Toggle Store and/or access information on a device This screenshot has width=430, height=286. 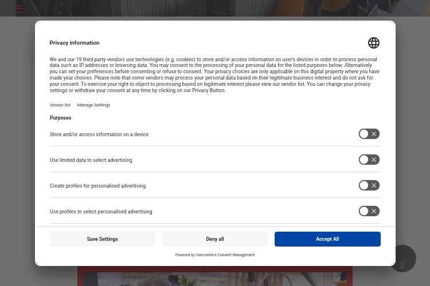(369, 134)
